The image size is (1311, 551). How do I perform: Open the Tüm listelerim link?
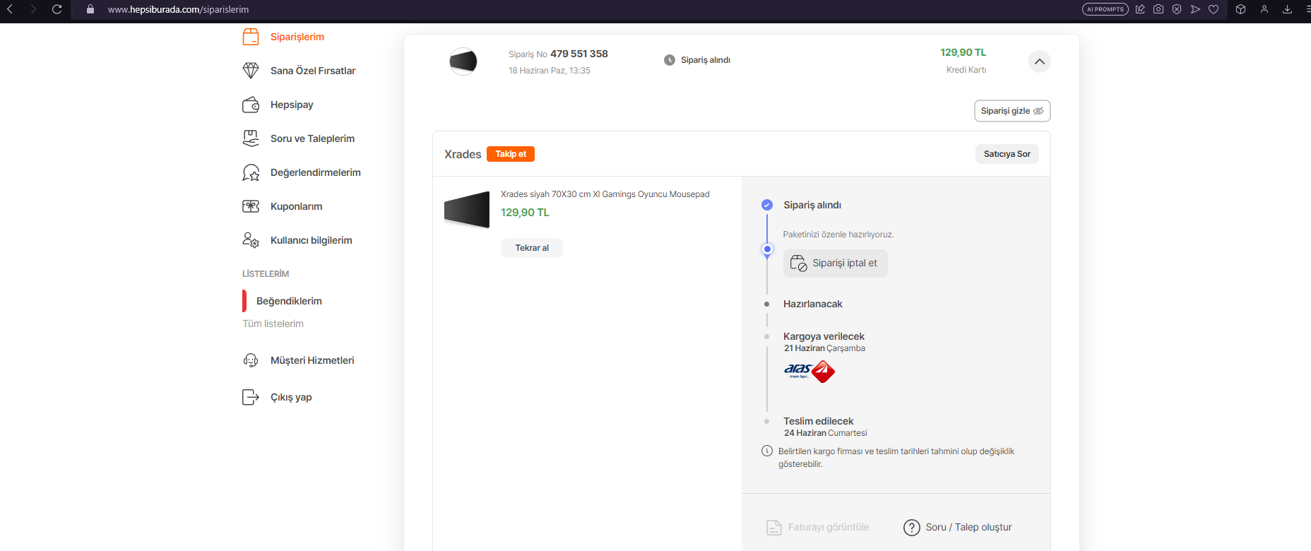273,324
